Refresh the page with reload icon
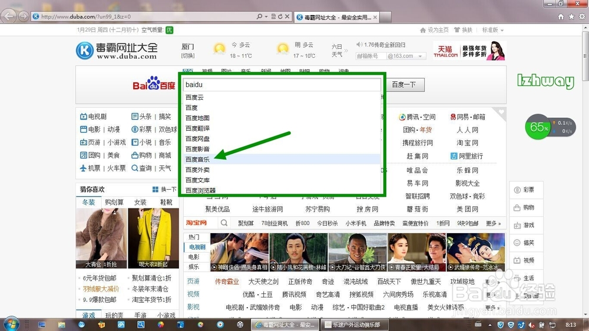Viewport: 589px width, 331px height. click(x=280, y=16)
